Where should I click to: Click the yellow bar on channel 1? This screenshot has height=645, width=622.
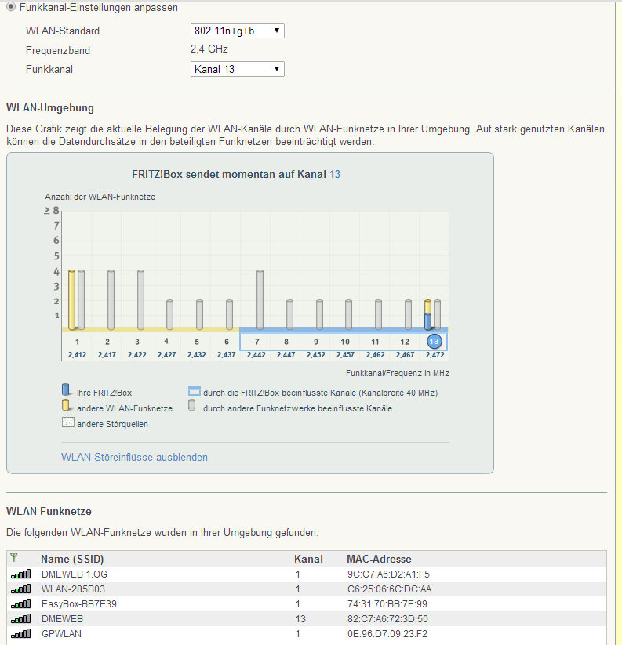[x=71, y=299]
